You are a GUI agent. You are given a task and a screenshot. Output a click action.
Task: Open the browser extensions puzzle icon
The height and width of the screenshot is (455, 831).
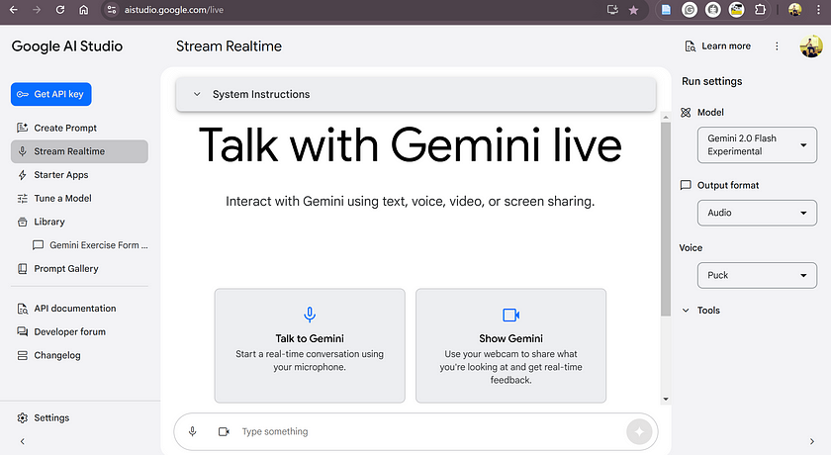(760, 10)
